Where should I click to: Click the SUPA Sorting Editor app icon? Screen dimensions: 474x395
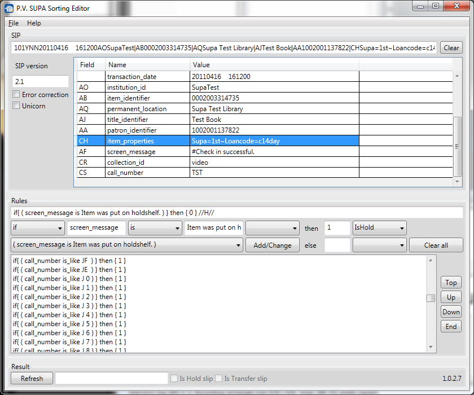9,8
